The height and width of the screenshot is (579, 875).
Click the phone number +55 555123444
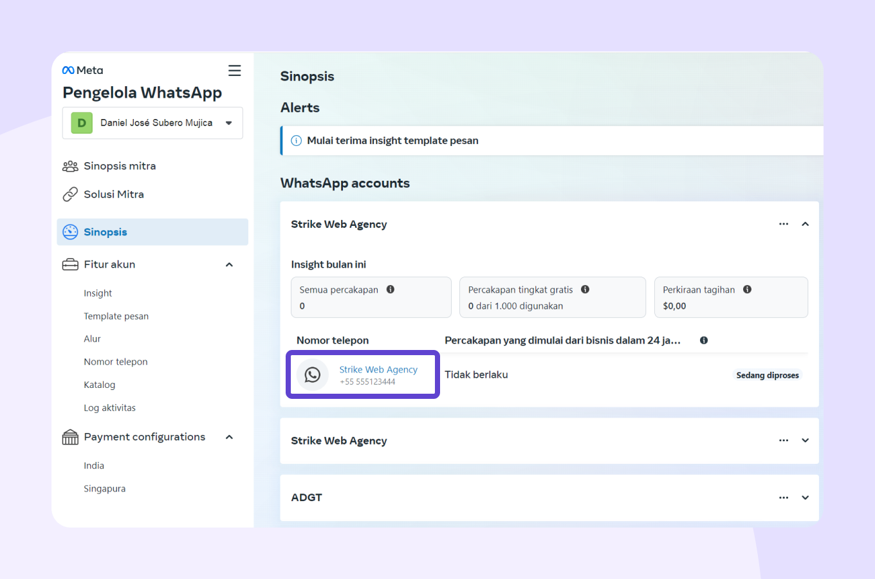click(367, 382)
